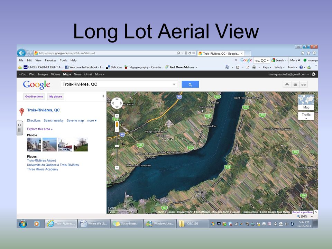The width and height of the screenshot is (332, 249).
Task: Stop loading with the address bar X
Action: (x=194, y=53)
